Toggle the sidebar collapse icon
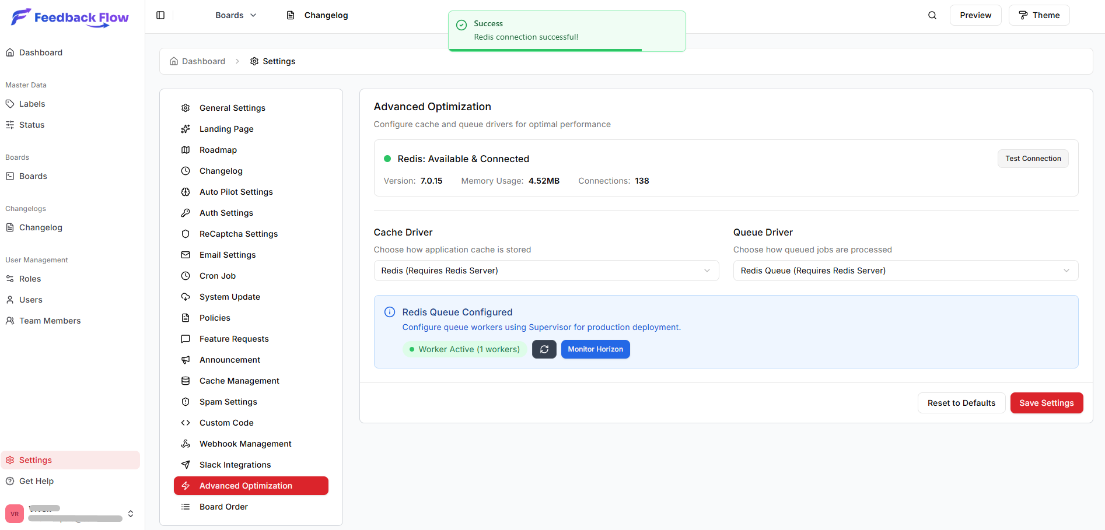Screen dimensions: 1105x530 160,15
